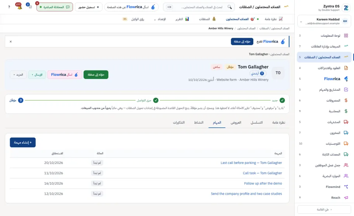354x216 pixels.
Task: Open Employee Work Sentences icon (جمل عمل الموظفين)
Action: click(346, 165)
